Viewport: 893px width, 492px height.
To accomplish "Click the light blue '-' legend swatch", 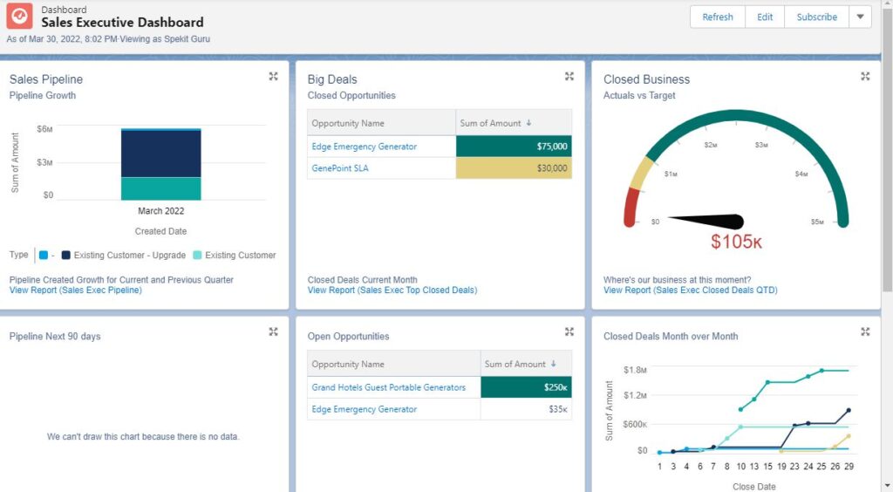I will pos(44,255).
